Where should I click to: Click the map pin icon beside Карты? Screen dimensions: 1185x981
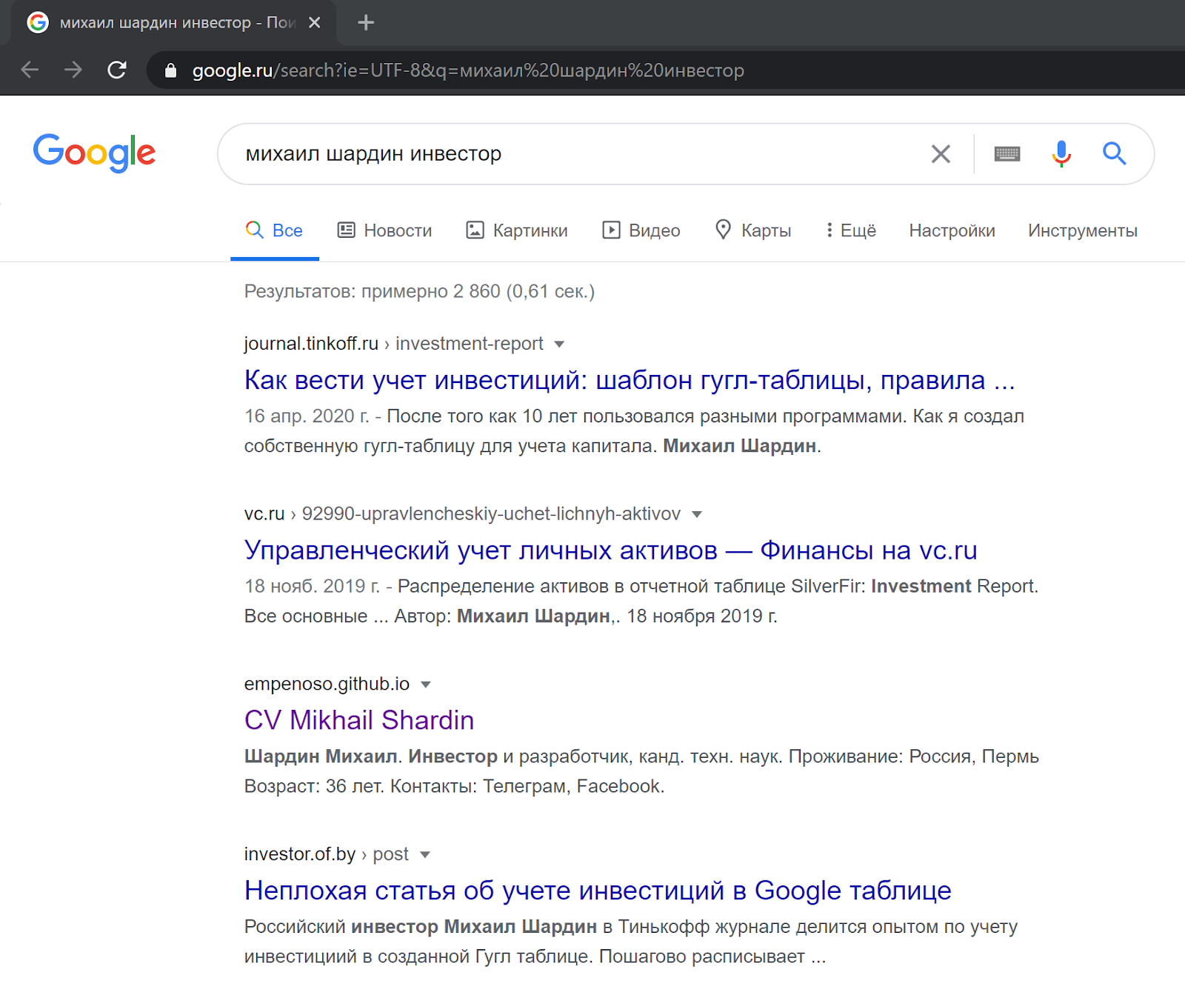pyautogui.click(x=723, y=230)
